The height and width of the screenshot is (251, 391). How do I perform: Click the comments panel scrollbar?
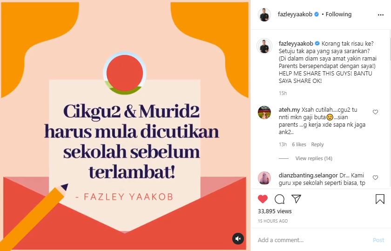[x=390, y=48]
